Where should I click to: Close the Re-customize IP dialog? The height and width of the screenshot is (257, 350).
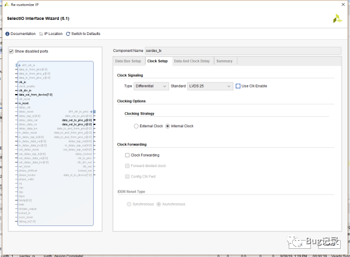point(343,5)
